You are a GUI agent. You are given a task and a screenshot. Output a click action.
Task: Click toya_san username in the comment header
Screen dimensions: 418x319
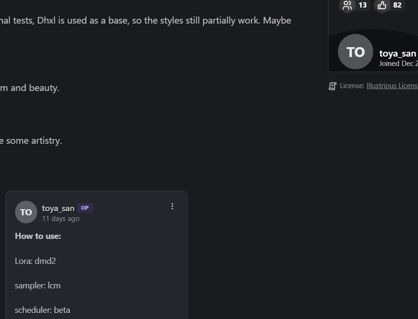click(58, 208)
